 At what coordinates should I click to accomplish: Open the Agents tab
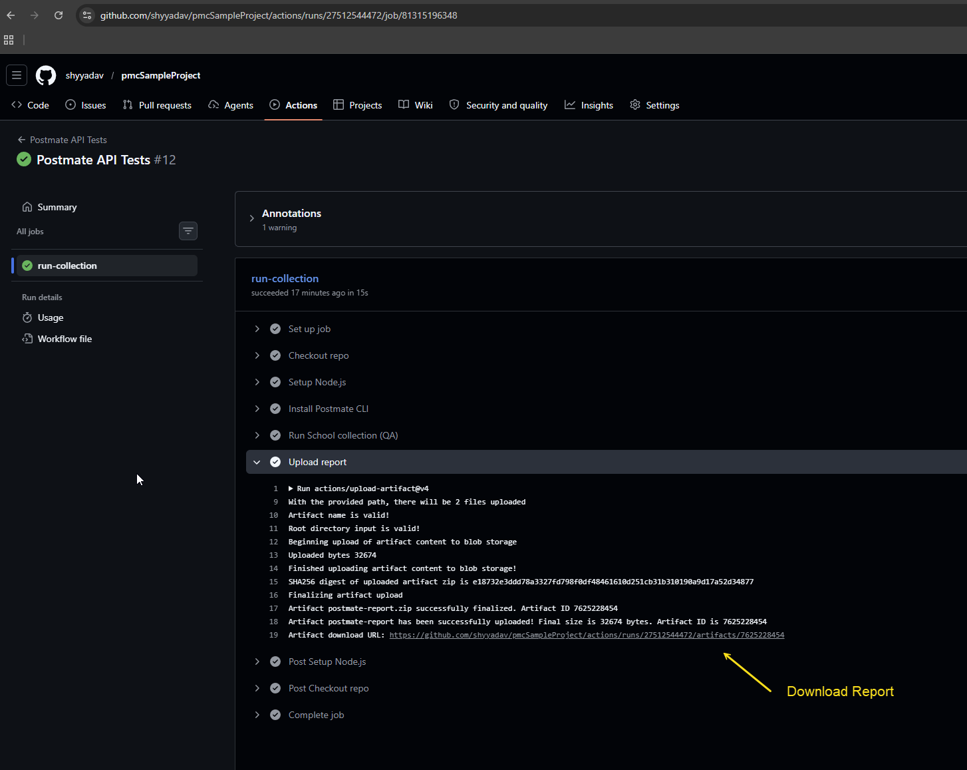click(x=231, y=105)
